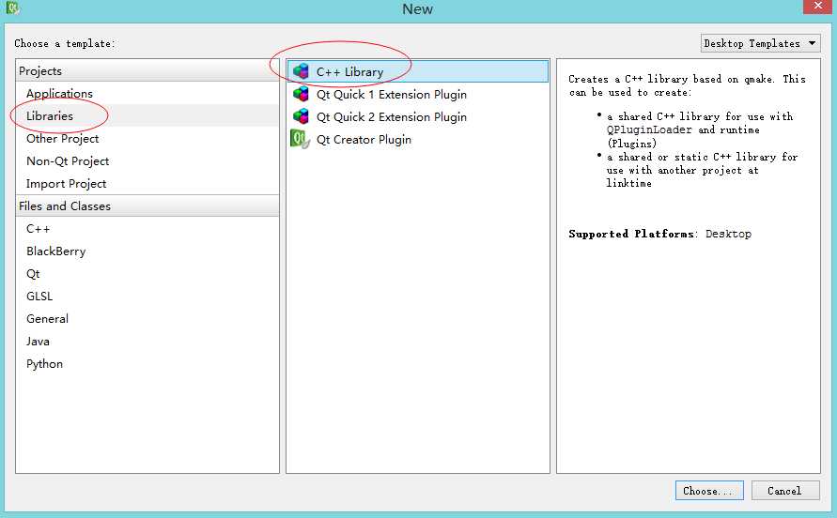Click the C++ Library template icon
Screen dimensions: 837x518
(301, 71)
